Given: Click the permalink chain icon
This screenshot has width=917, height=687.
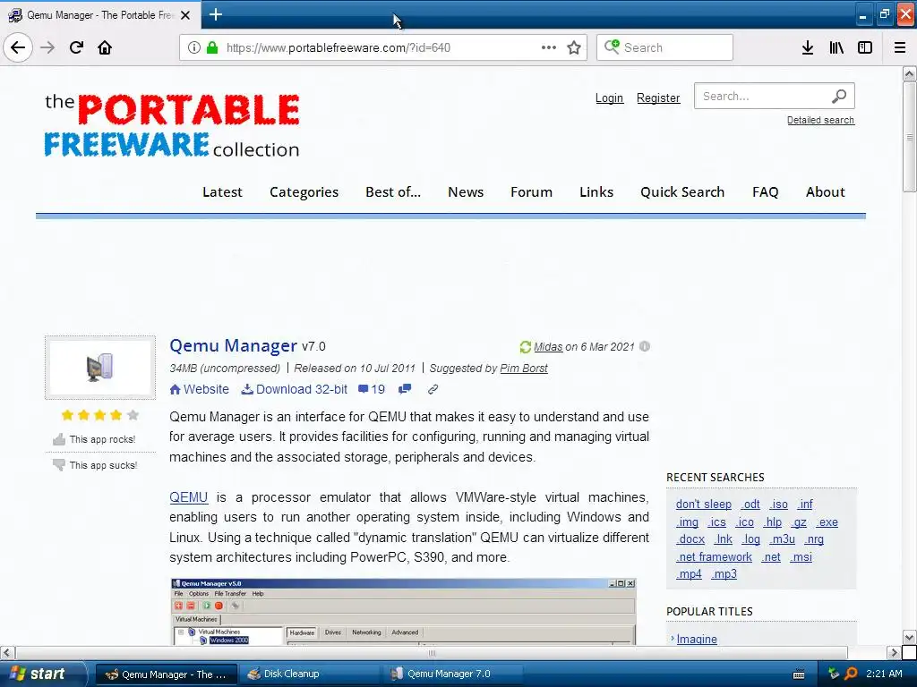Looking at the screenshot, I should (x=433, y=389).
